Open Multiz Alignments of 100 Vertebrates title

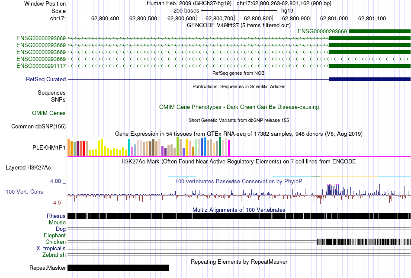[239, 210]
